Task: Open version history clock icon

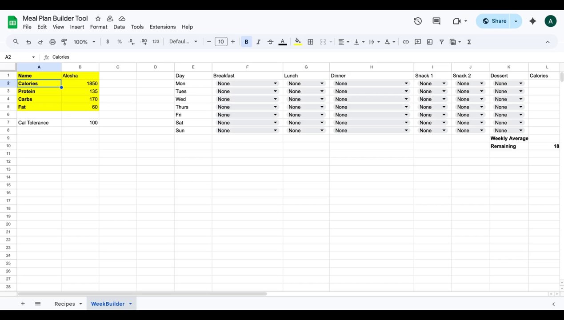Action: 418,21
